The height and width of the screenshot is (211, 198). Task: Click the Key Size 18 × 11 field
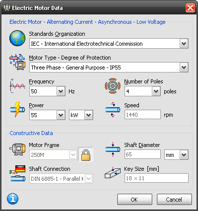tap(156, 178)
